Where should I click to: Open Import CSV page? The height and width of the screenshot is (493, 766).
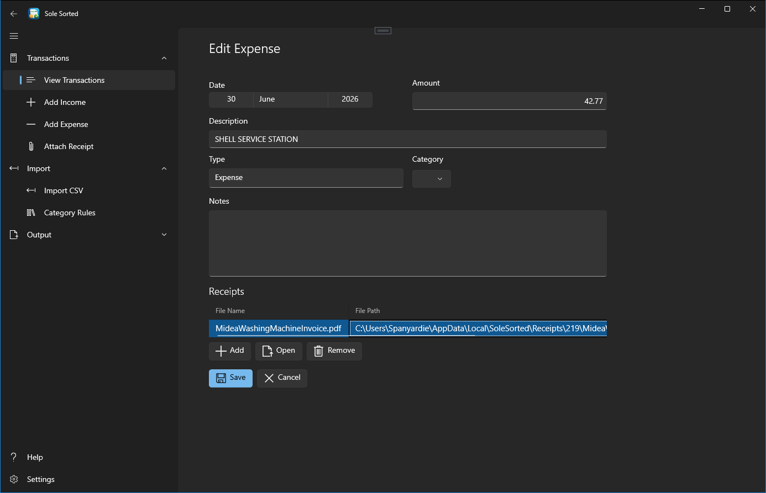(89, 190)
